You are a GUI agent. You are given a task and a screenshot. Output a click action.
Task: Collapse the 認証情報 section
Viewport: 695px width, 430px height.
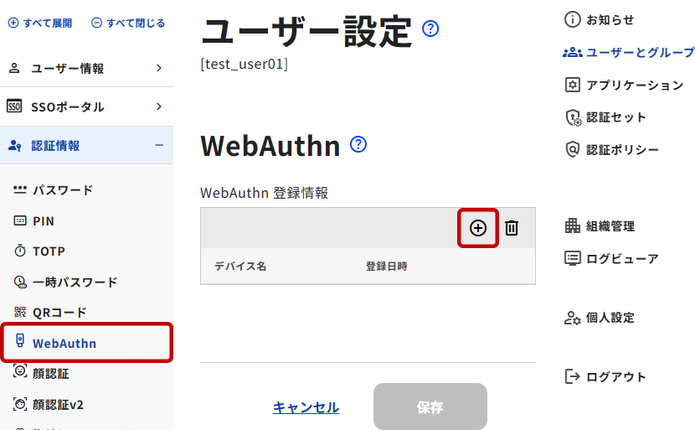(85, 146)
